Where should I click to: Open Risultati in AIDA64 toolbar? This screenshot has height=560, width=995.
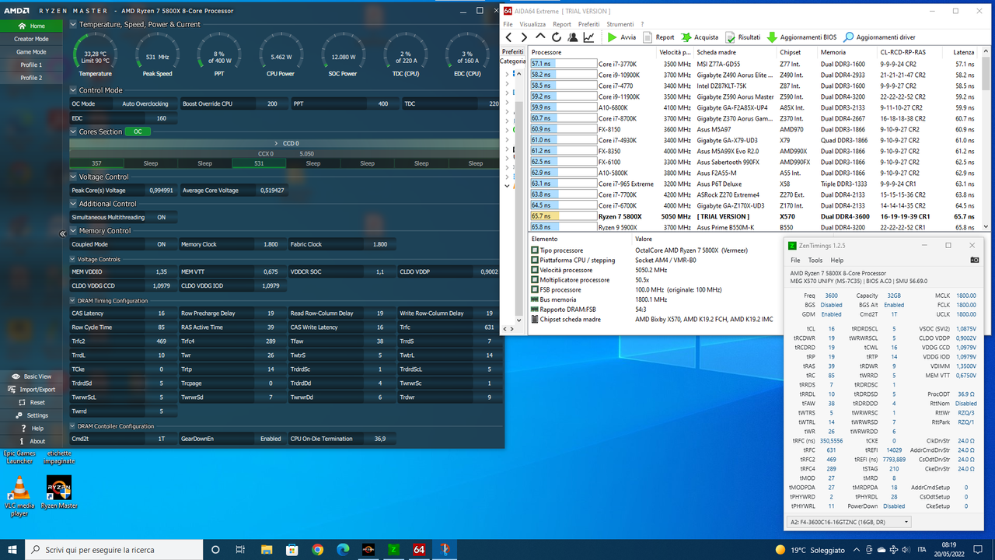(x=743, y=37)
